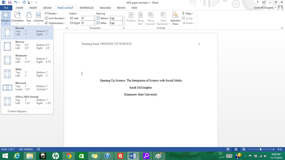Click the Send Backward icon
Screen dimensions: 285x160
click(x=163, y=18)
